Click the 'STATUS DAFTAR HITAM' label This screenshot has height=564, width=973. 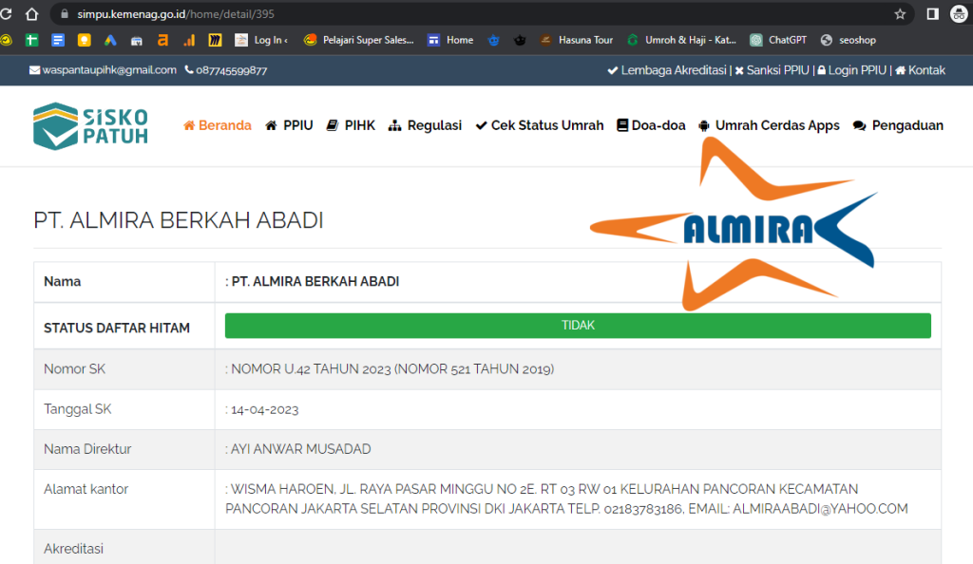click(x=117, y=328)
